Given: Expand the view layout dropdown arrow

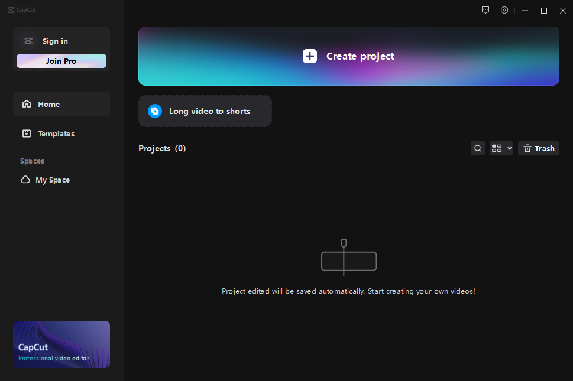Looking at the screenshot, I should pyautogui.click(x=509, y=148).
